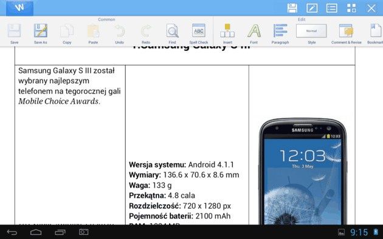Undo the last action
The image size is (383, 239).
click(119, 34)
